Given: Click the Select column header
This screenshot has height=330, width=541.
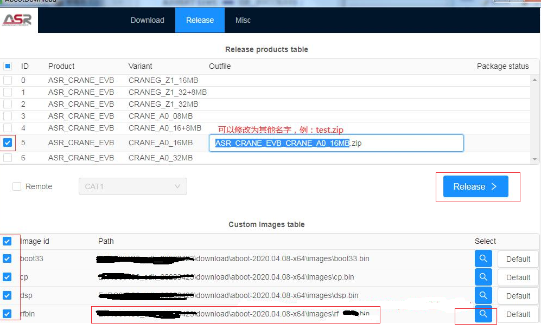Looking at the screenshot, I should (x=485, y=241).
